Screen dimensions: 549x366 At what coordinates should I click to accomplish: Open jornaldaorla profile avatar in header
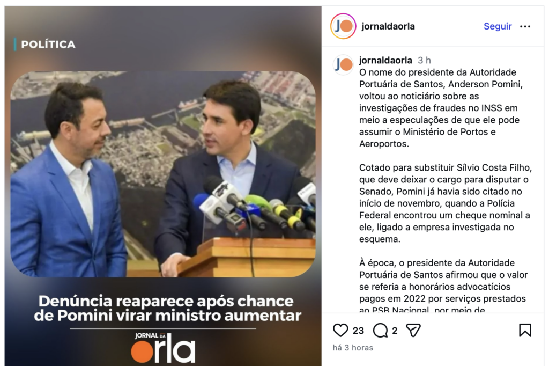click(343, 26)
